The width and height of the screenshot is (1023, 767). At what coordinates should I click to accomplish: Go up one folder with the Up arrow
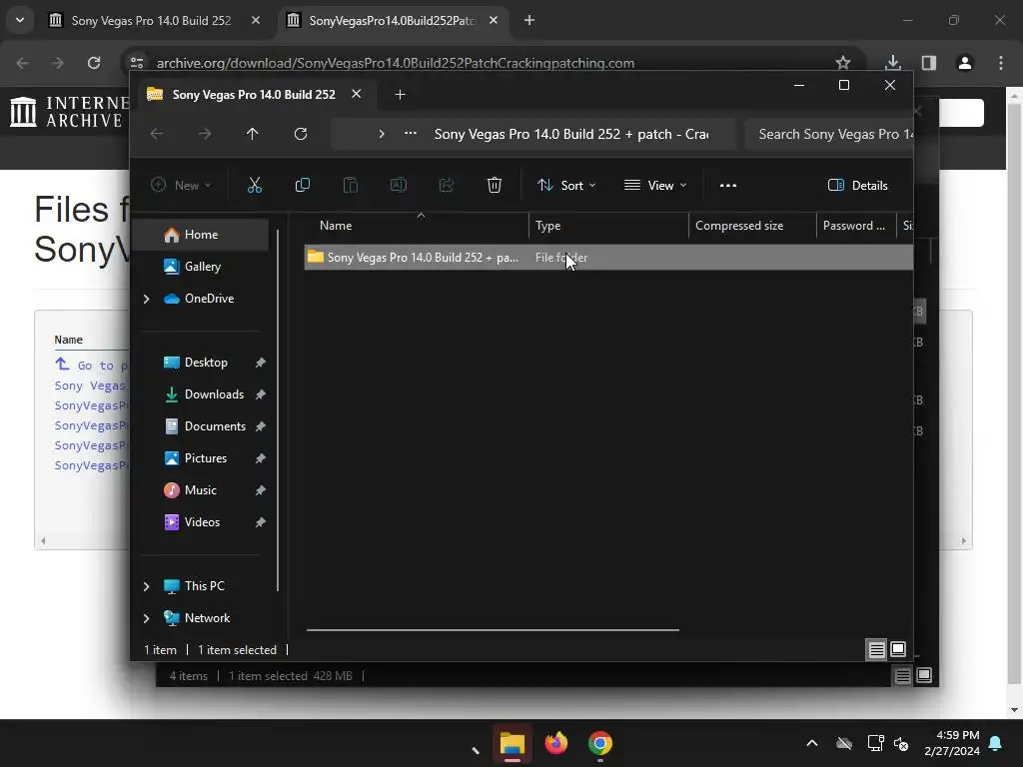252,134
